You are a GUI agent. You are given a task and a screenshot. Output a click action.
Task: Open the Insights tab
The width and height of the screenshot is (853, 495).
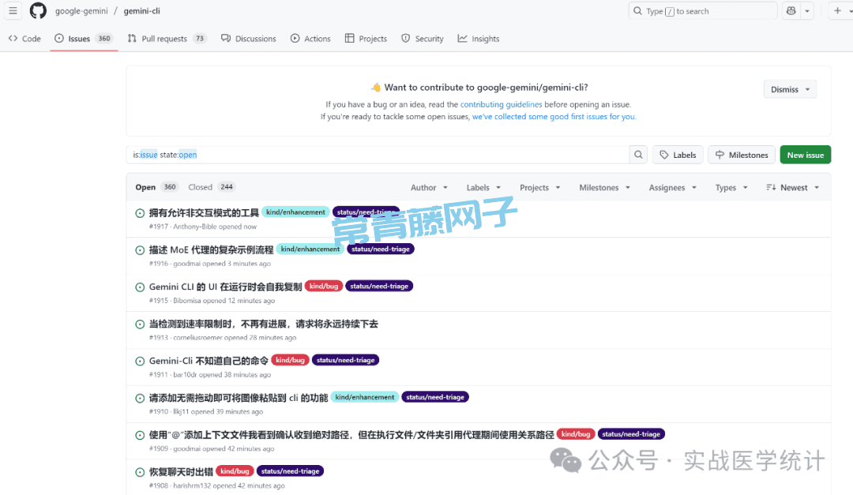[479, 39]
